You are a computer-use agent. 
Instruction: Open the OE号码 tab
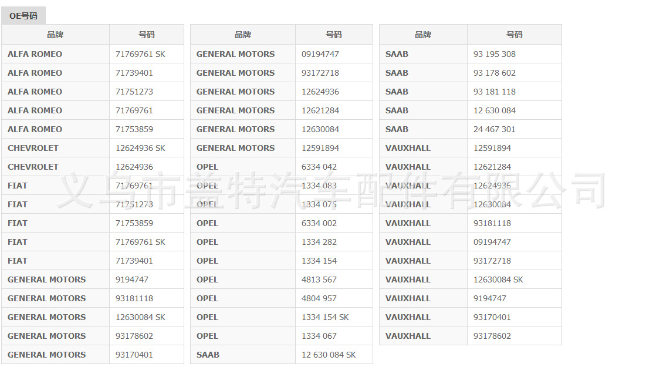(23, 16)
